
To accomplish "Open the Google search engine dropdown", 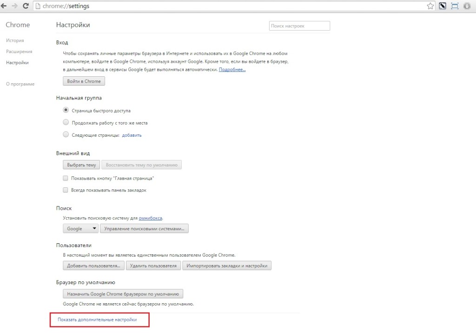I will click(x=80, y=228).
